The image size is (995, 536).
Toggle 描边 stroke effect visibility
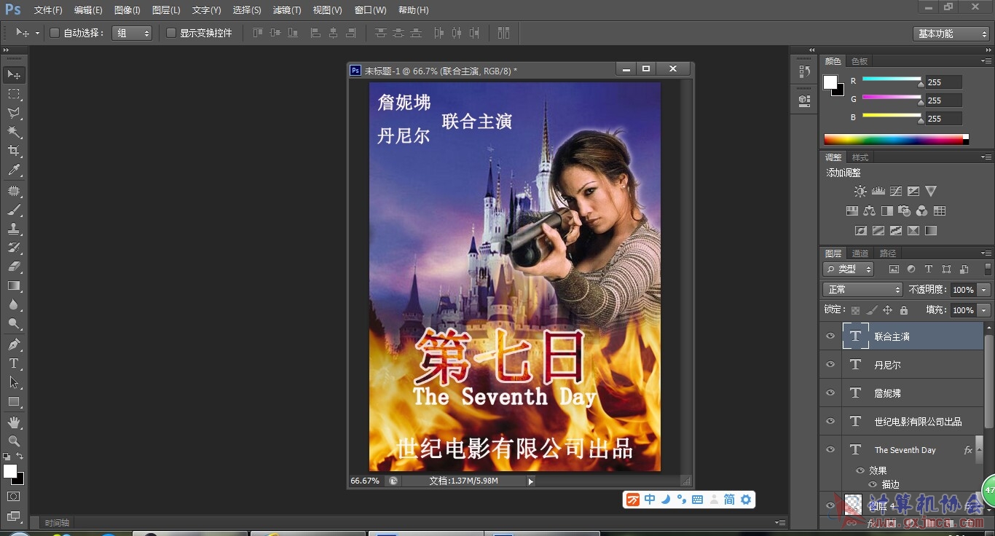[873, 484]
